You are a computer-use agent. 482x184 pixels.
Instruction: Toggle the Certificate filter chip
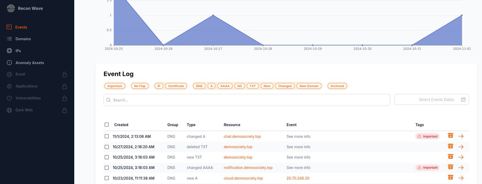coord(176,86)
